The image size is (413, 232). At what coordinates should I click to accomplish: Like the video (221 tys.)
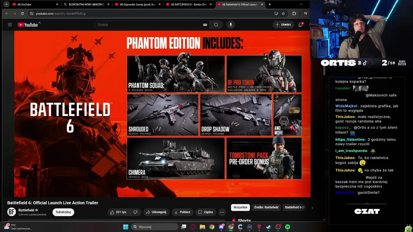118,212
